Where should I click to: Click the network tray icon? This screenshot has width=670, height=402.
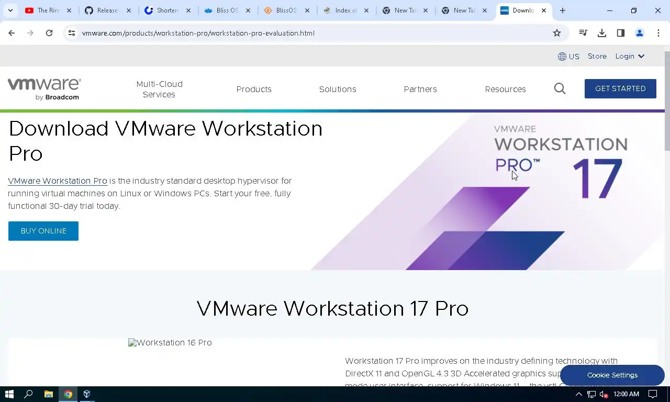(x=591, y=394)
